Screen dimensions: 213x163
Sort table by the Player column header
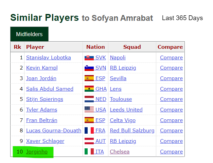[x=35, y=47]
